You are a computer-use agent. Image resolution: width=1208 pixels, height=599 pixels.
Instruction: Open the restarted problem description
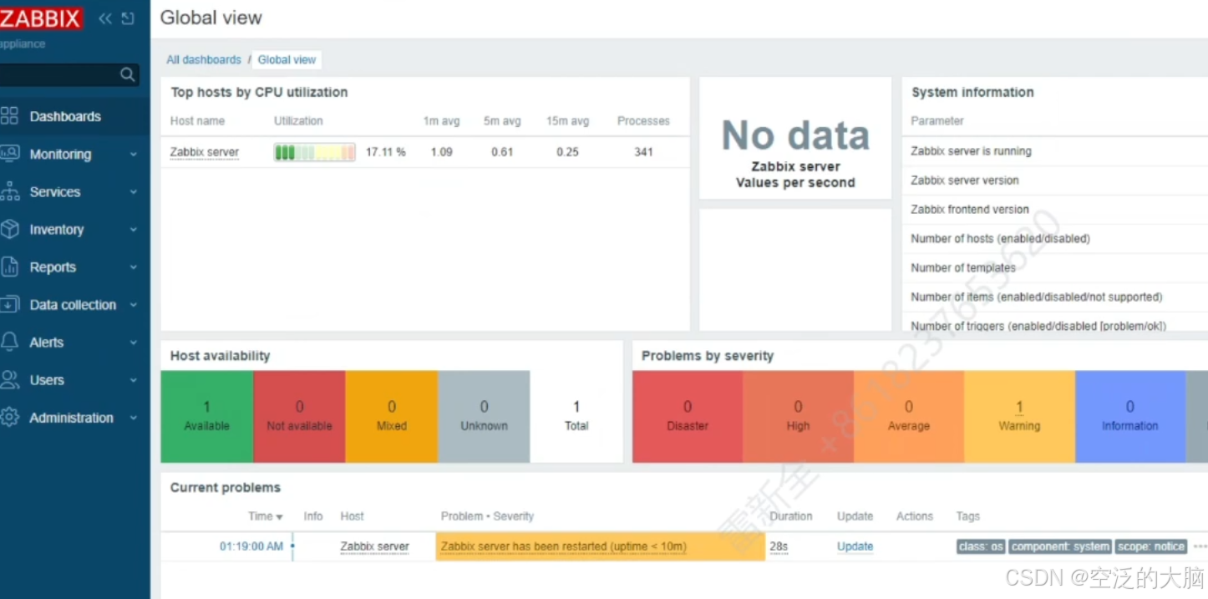(564, 546)
